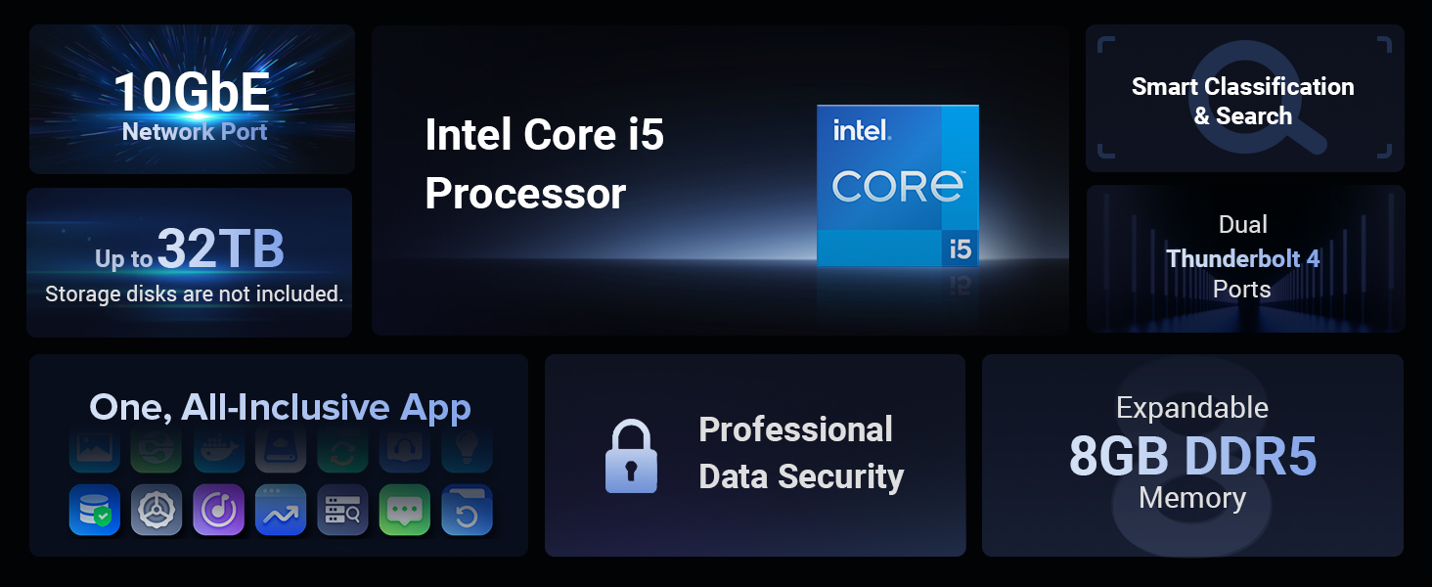This screenshot has height=587, width=1432.
Task: Select the Up to 32TB storage tile
Action: tap(190, 262)
